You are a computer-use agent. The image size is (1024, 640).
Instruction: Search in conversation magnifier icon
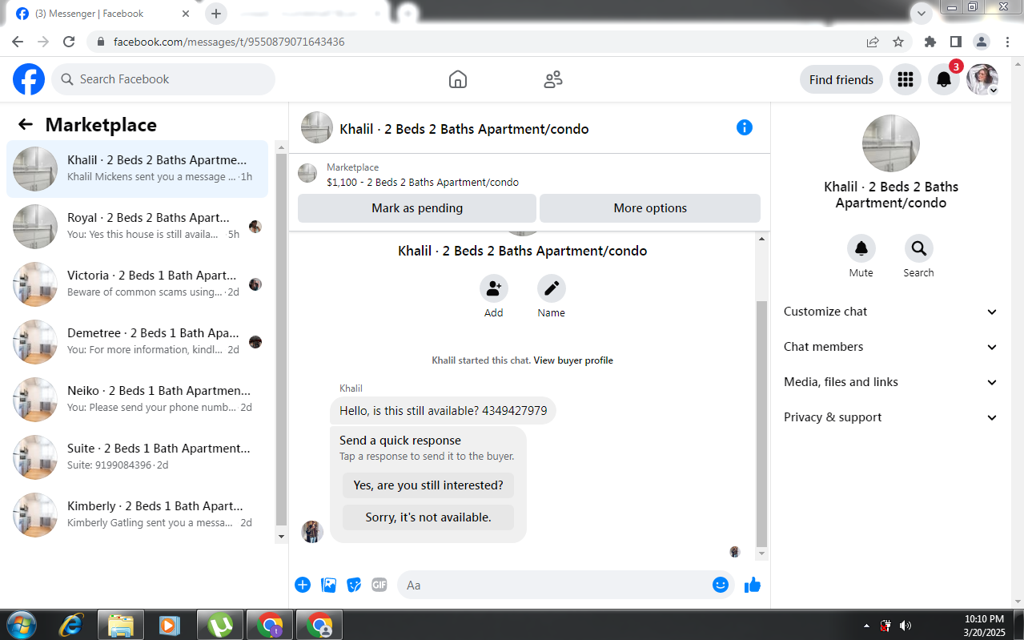click(919, 248)
